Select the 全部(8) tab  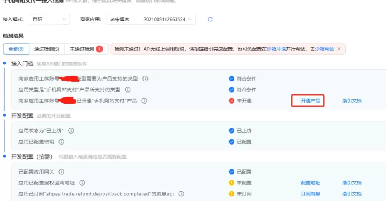(16, 49)
